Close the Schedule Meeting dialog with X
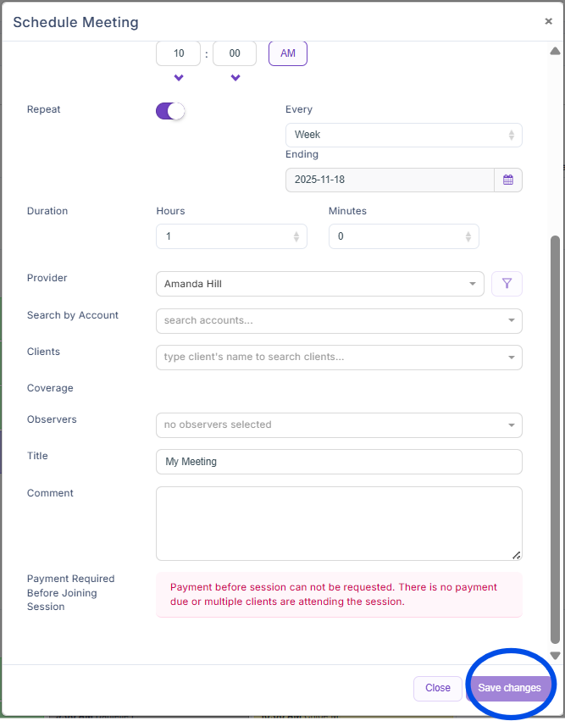Screen dimensions: 565x721 pos(548,22)
